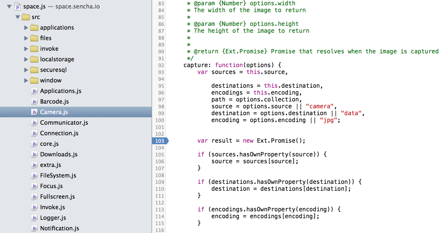Collapse the src folder disclosure triangle
The height and width of the screenshot is (233, 442).
pyautogui.click(x=18, y=17)
